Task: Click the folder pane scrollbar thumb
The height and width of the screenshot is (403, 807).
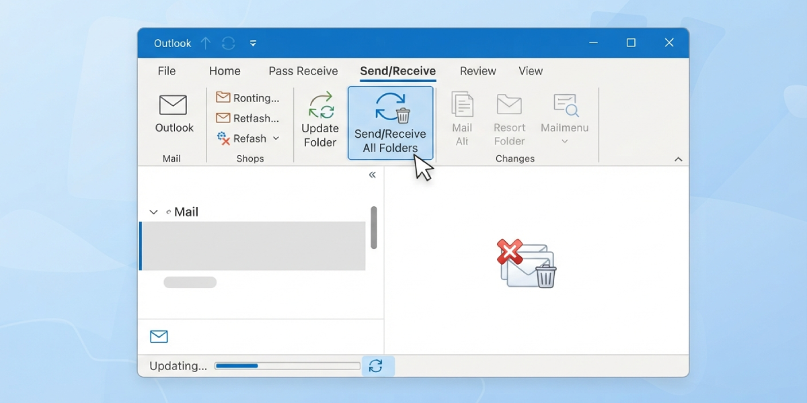Action: [374, 228]
